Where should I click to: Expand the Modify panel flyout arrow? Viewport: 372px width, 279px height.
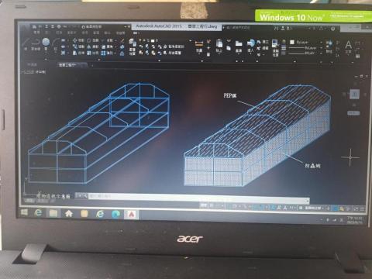tap(99, 60)
